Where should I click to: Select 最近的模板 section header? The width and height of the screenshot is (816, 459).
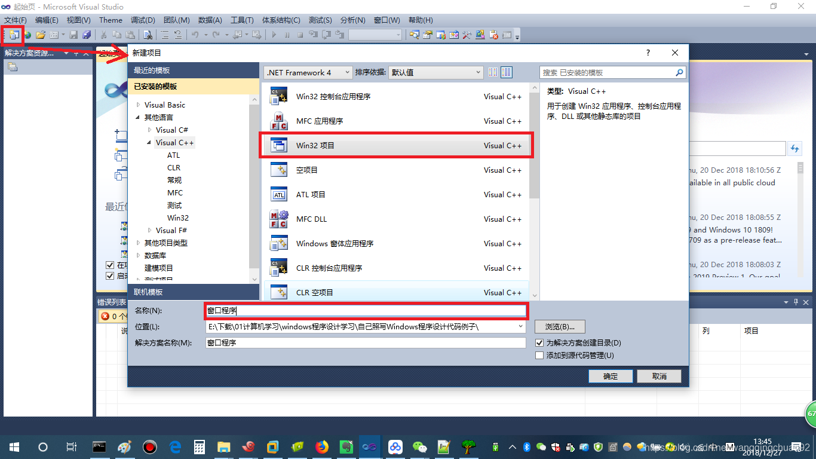click(194, 70)
